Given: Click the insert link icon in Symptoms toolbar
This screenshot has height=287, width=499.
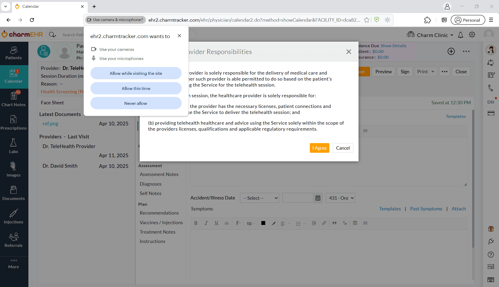Looking at the screenshot, I should point(324,223).
